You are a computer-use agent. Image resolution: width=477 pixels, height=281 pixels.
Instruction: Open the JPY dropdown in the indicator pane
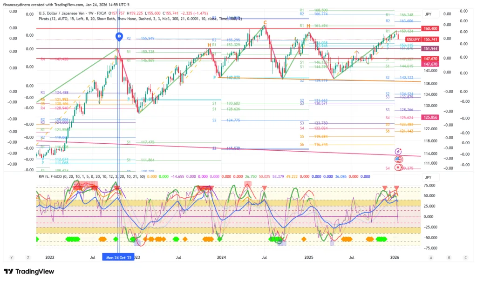[x=428, y=177]
